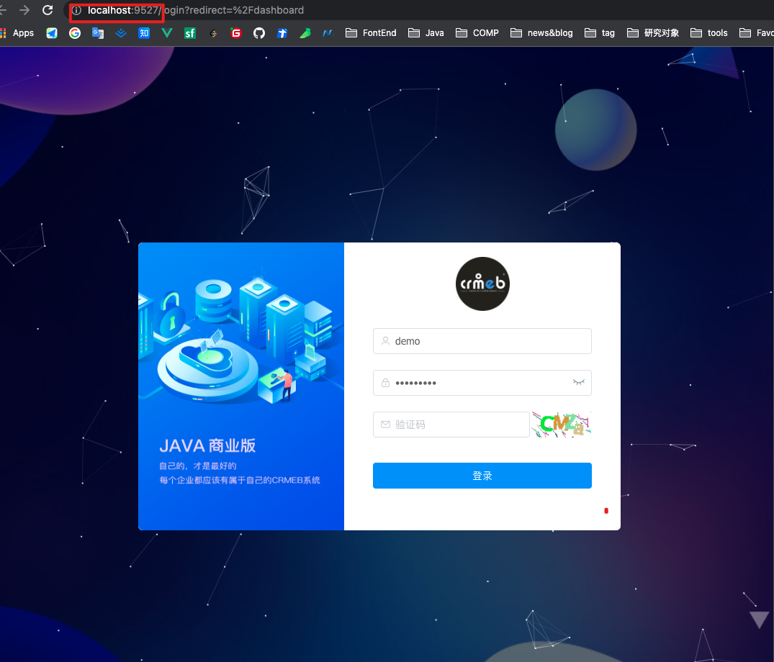Open the Gitee bookmark icon
The image size is (774, 662).
click(235, 32)
